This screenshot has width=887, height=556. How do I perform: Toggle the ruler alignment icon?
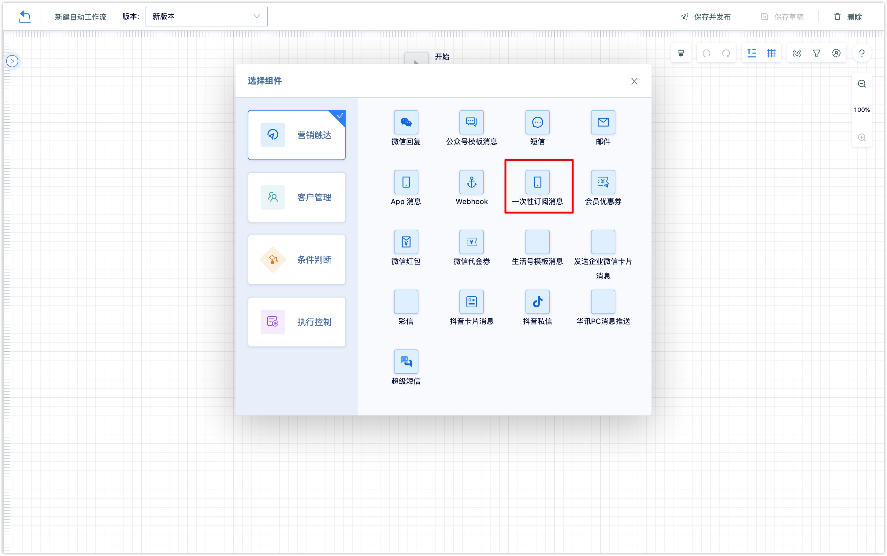(x=752, y=53)
